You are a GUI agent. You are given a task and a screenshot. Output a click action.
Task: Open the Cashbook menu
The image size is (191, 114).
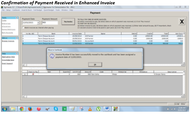pos(16,10)
